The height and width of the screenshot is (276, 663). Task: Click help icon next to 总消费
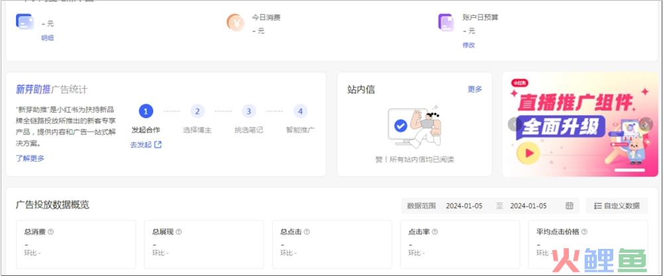click(51, 232)
